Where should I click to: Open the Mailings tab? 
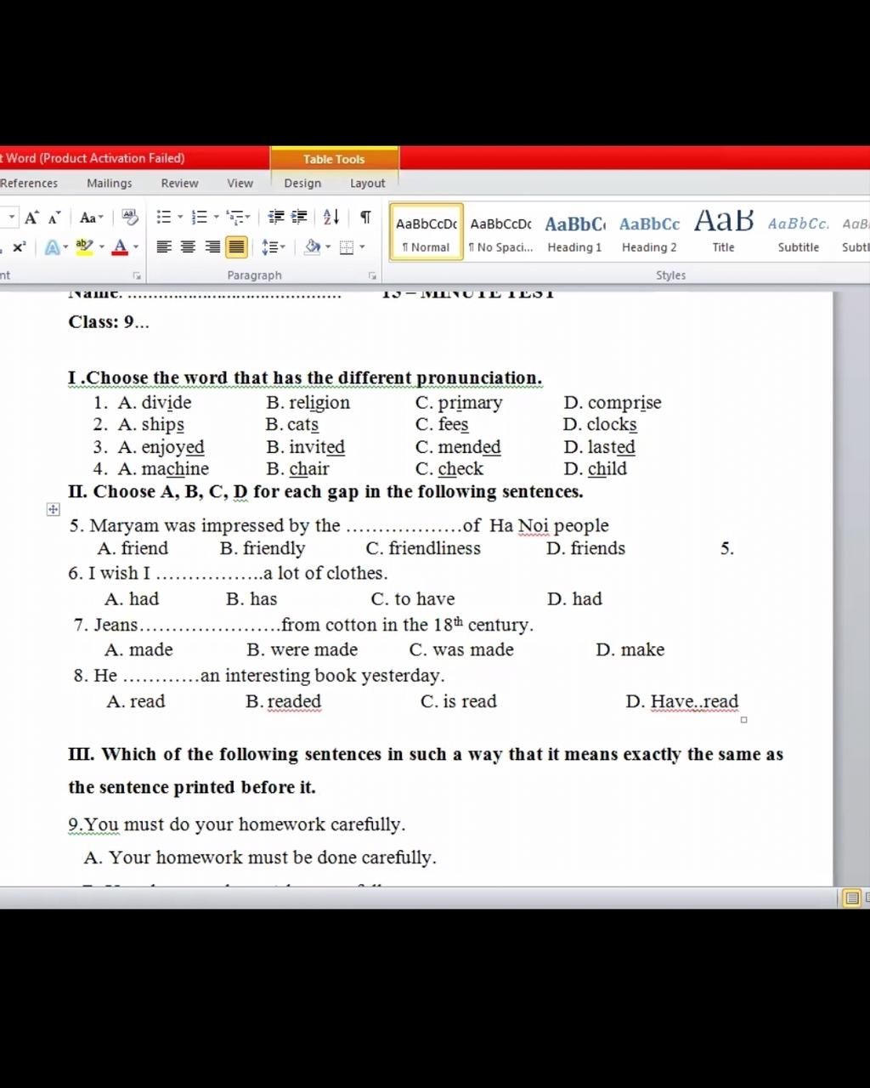110,184
